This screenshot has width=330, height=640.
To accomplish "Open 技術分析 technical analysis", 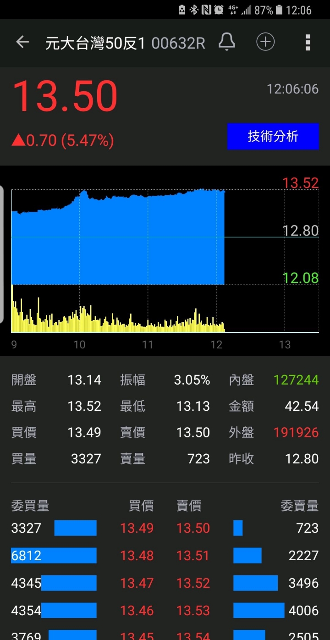I will 273,136.
